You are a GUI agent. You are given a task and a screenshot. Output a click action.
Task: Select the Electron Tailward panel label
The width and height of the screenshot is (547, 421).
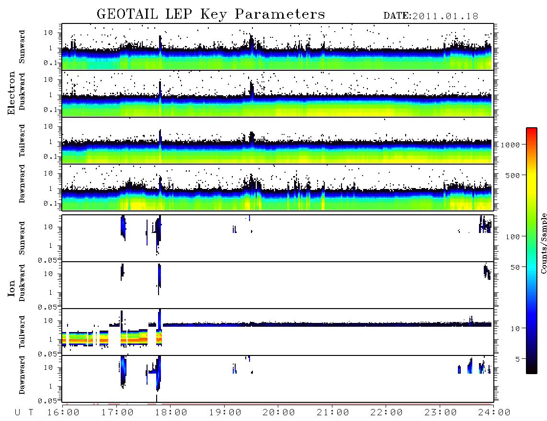point(22,141)
